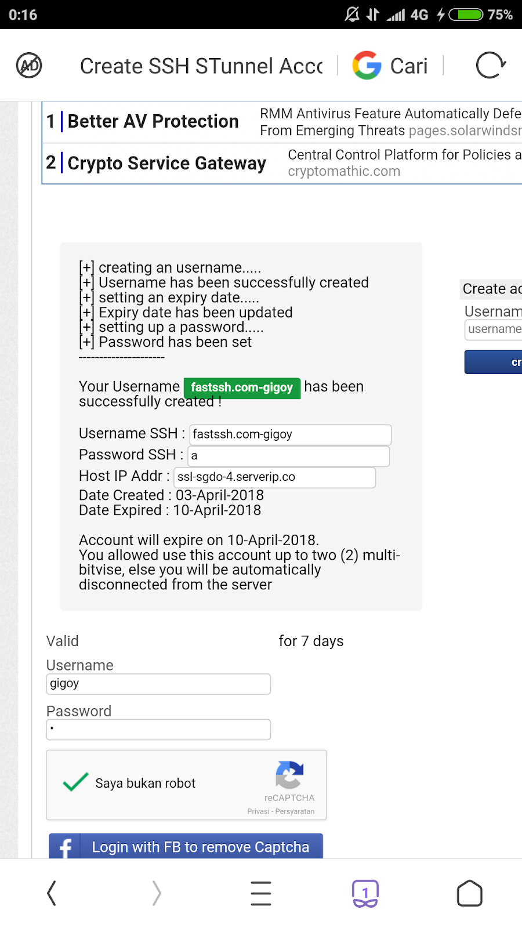Click Login with FB to remove Captcha
522x928 pixels.
point(200,847)
